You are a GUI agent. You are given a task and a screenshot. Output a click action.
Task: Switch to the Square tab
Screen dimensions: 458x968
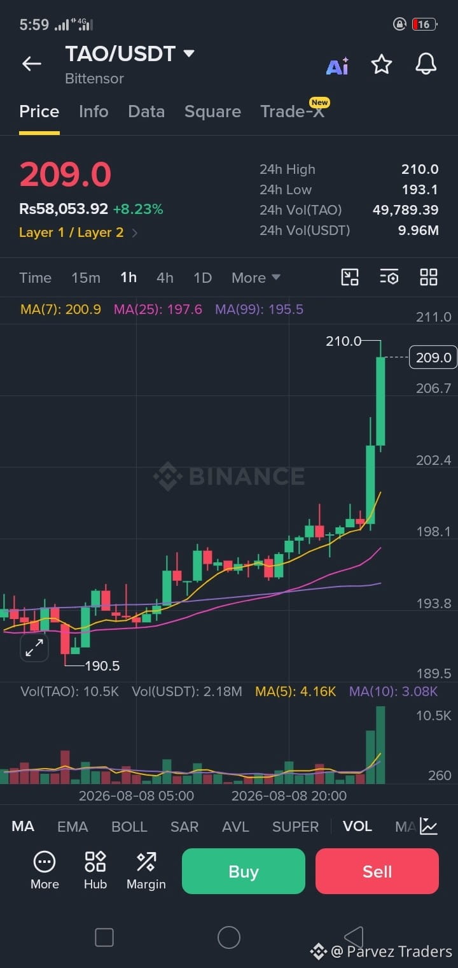tap(212, 111)
